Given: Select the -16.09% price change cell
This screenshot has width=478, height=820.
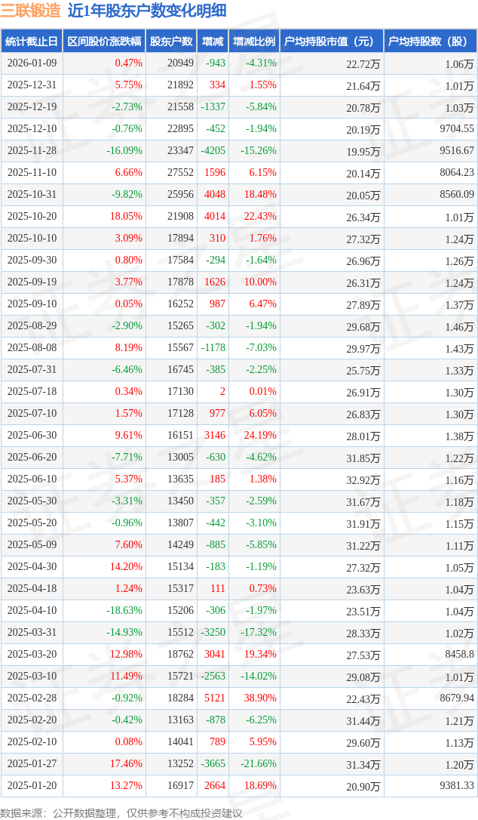Looking at the screenshot, I should pos(124,151).
